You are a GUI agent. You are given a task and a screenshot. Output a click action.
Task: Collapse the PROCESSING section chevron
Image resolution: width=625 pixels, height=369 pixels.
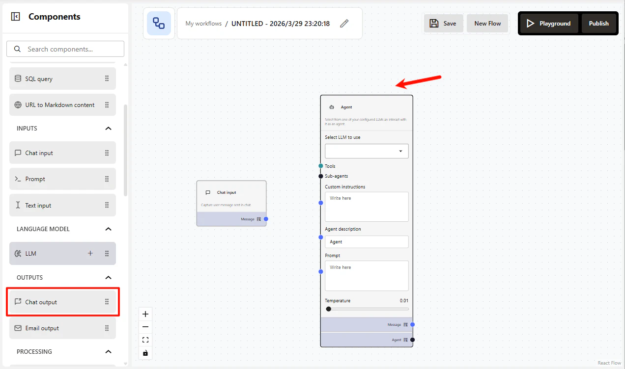(108, 352)
